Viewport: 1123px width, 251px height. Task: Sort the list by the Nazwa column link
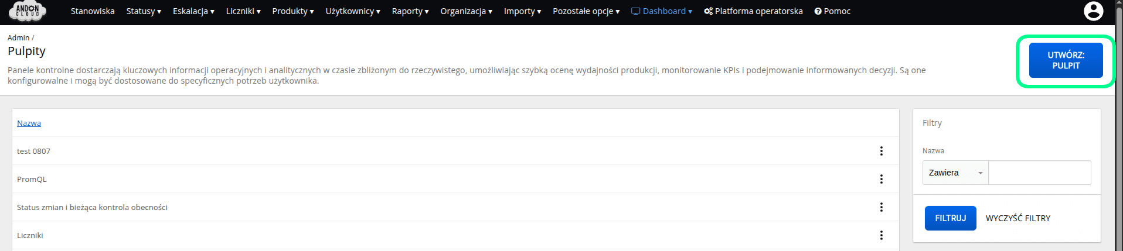point(29,123)
